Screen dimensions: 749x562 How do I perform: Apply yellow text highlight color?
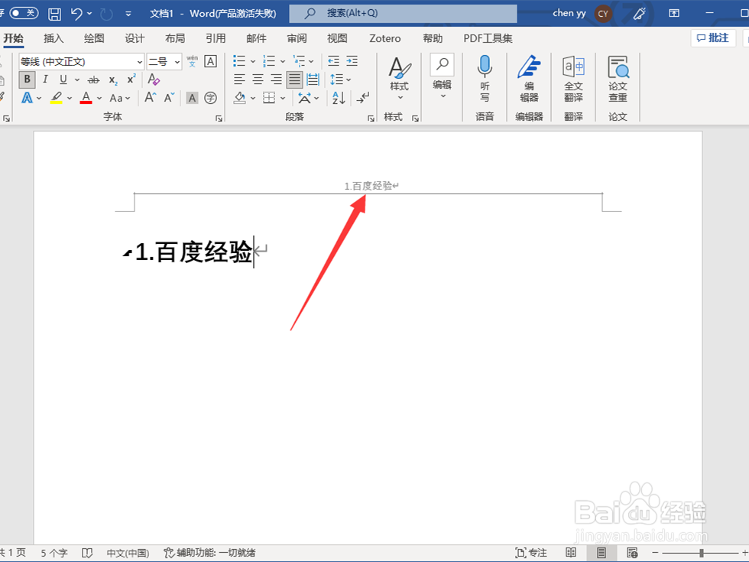point(57,98)
